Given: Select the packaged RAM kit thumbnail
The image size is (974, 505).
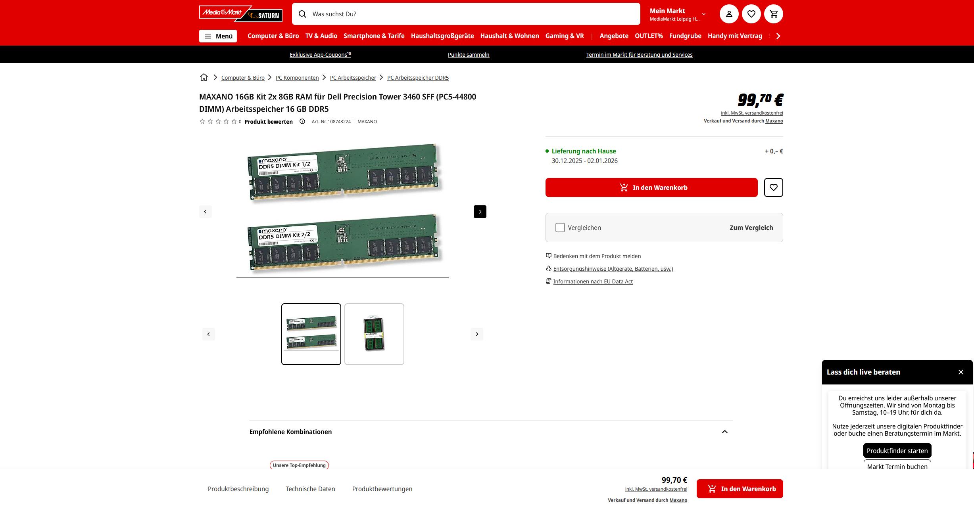Looking at the screenshot, I should [x=373, y=334].
